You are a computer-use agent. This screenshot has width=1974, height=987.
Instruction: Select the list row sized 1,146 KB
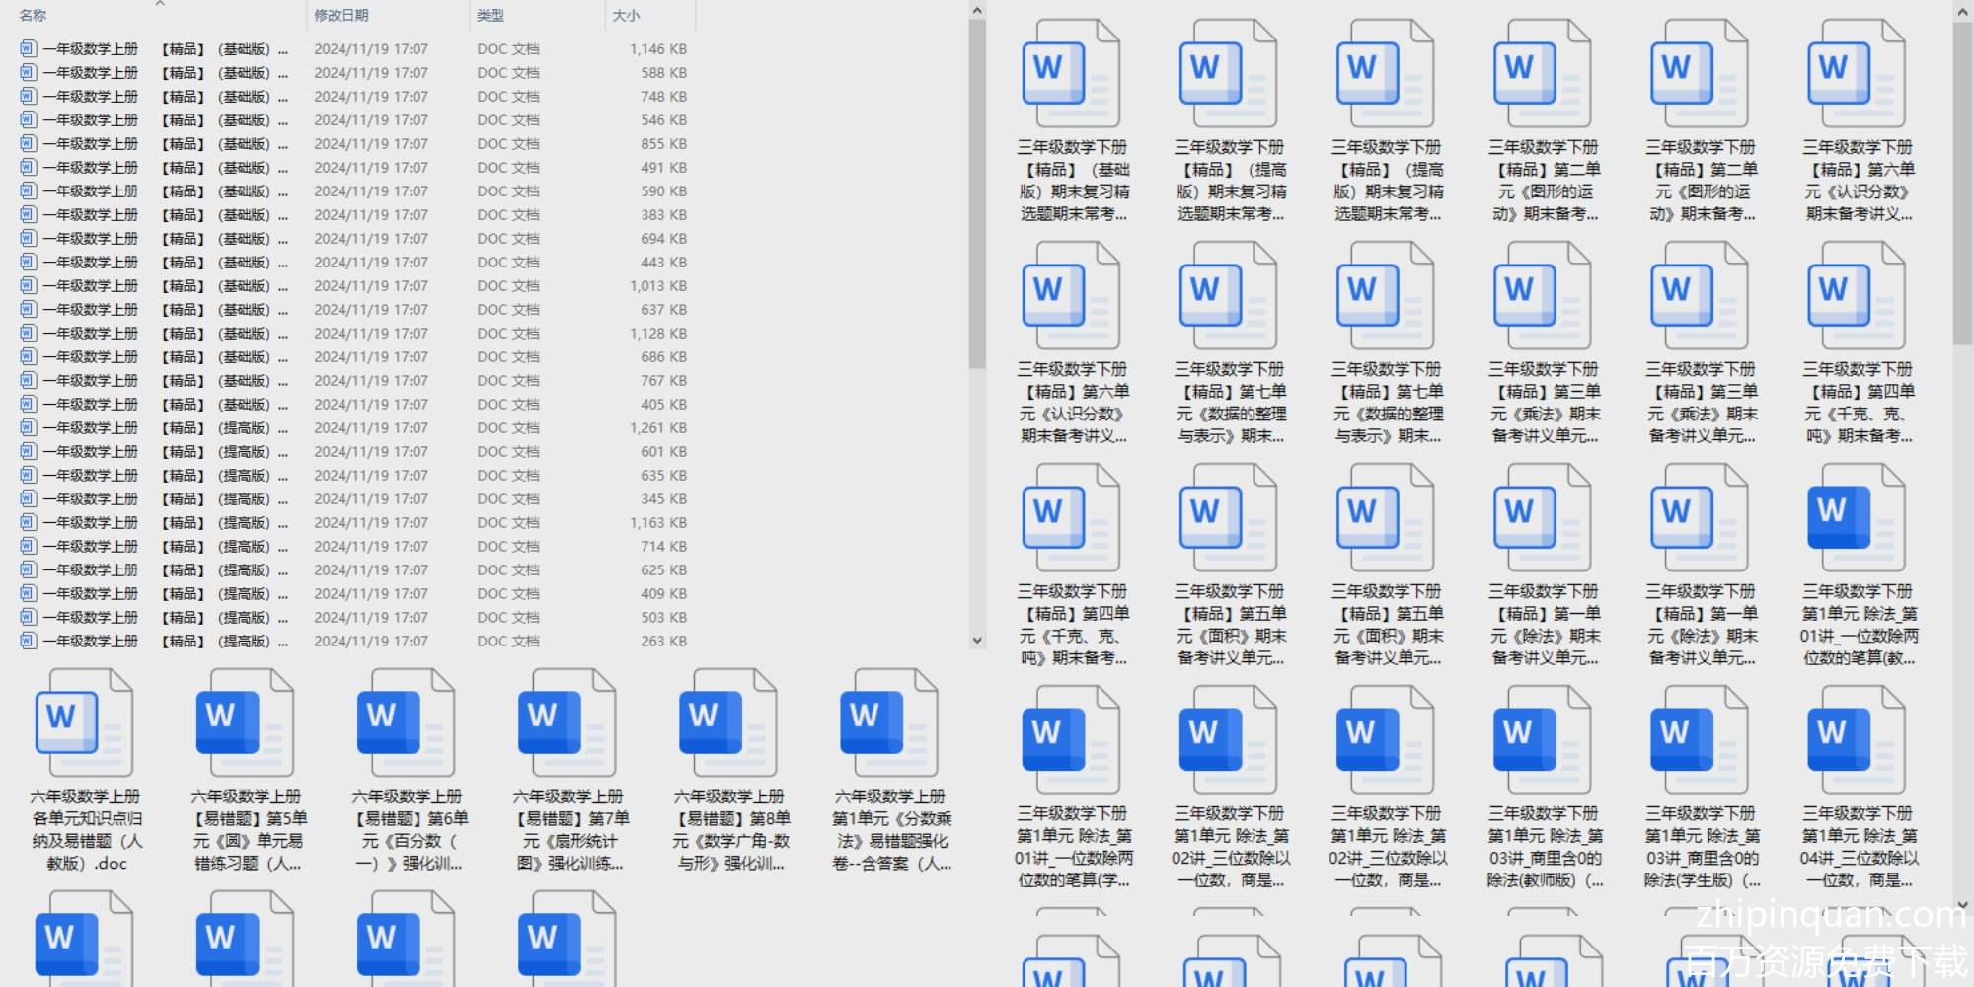click(158, 49)
